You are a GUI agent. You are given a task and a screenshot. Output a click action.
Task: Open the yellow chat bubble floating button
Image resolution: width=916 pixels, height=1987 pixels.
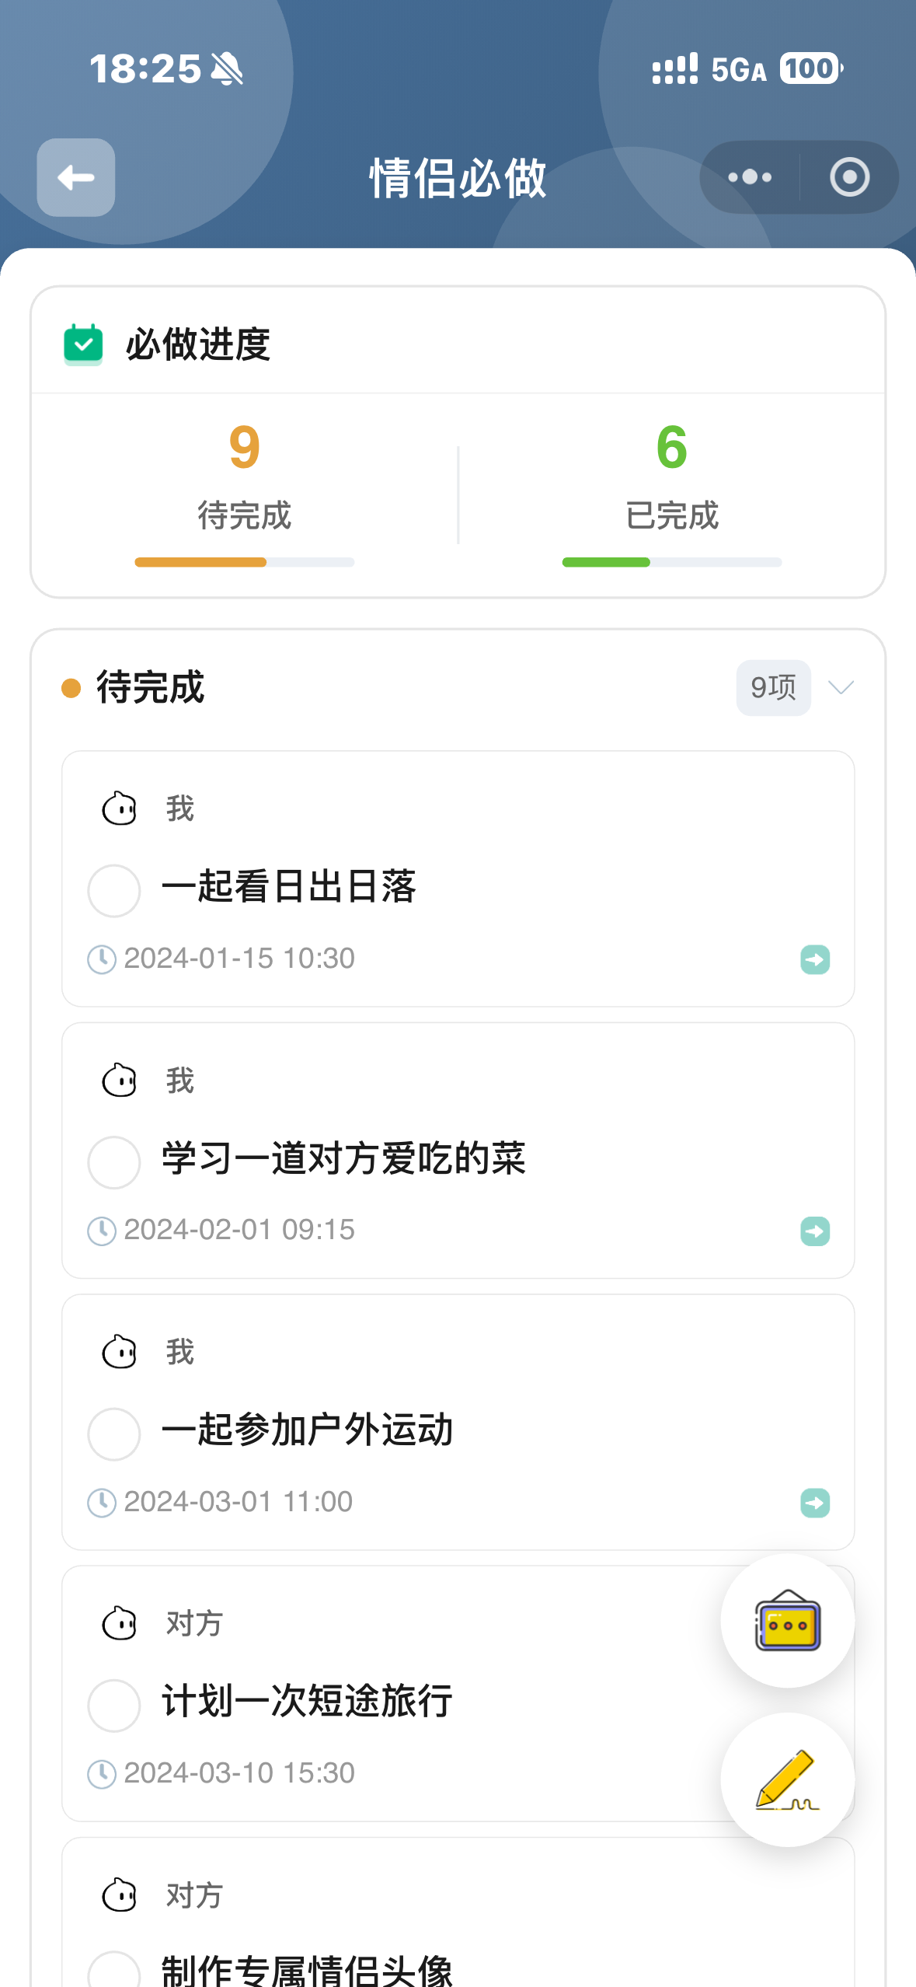coord(787,1622)
